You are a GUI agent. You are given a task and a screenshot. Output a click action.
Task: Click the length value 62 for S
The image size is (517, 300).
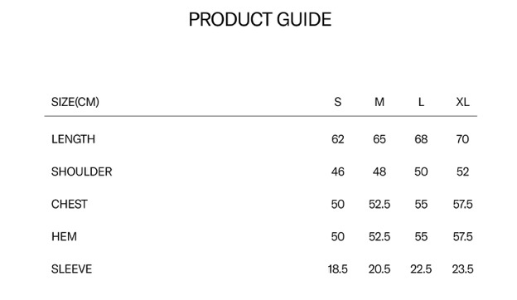(338, 139)
